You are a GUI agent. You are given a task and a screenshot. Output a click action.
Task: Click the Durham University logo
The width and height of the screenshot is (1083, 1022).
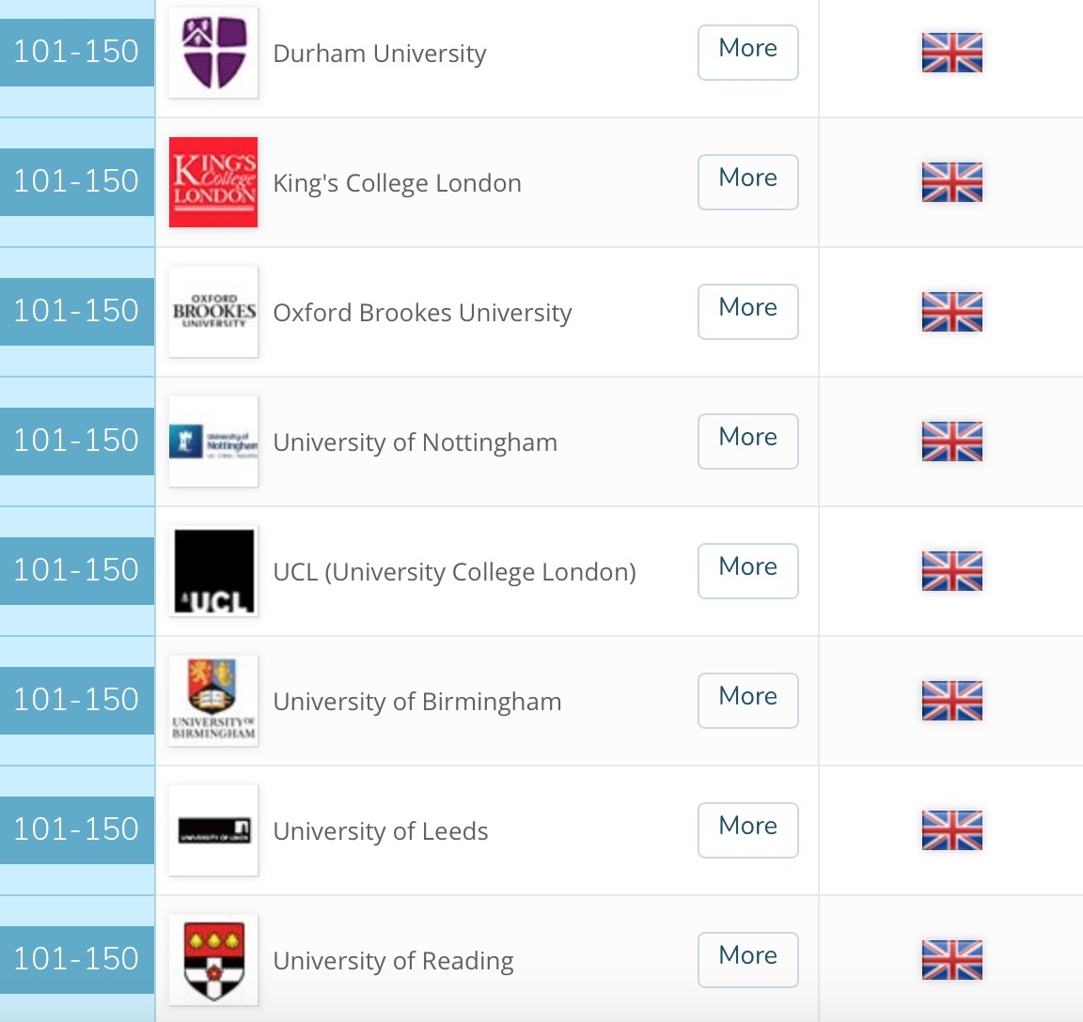[x=213, y=53]
